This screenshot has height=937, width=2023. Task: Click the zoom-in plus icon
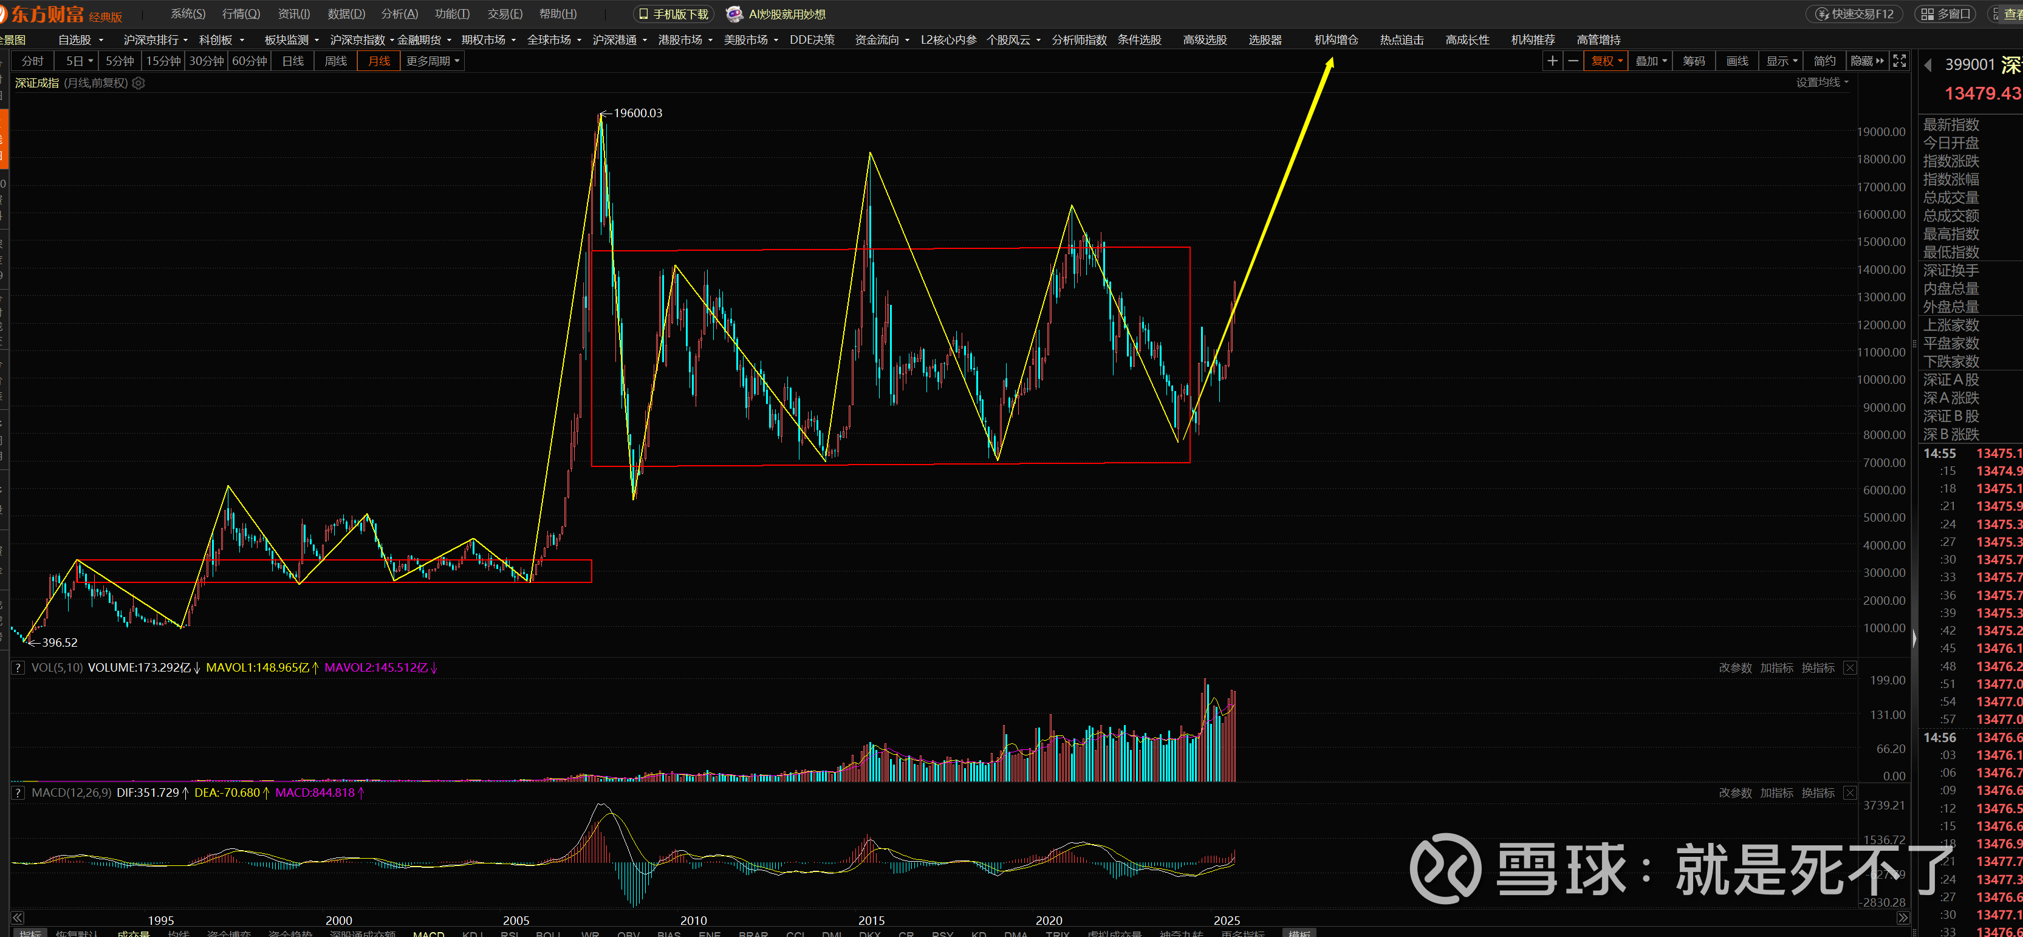tap(1552, 61)
